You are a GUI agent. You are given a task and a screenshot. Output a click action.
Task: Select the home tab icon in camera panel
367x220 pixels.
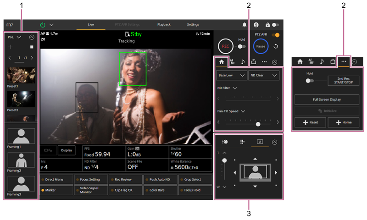[x=221, y=61]
